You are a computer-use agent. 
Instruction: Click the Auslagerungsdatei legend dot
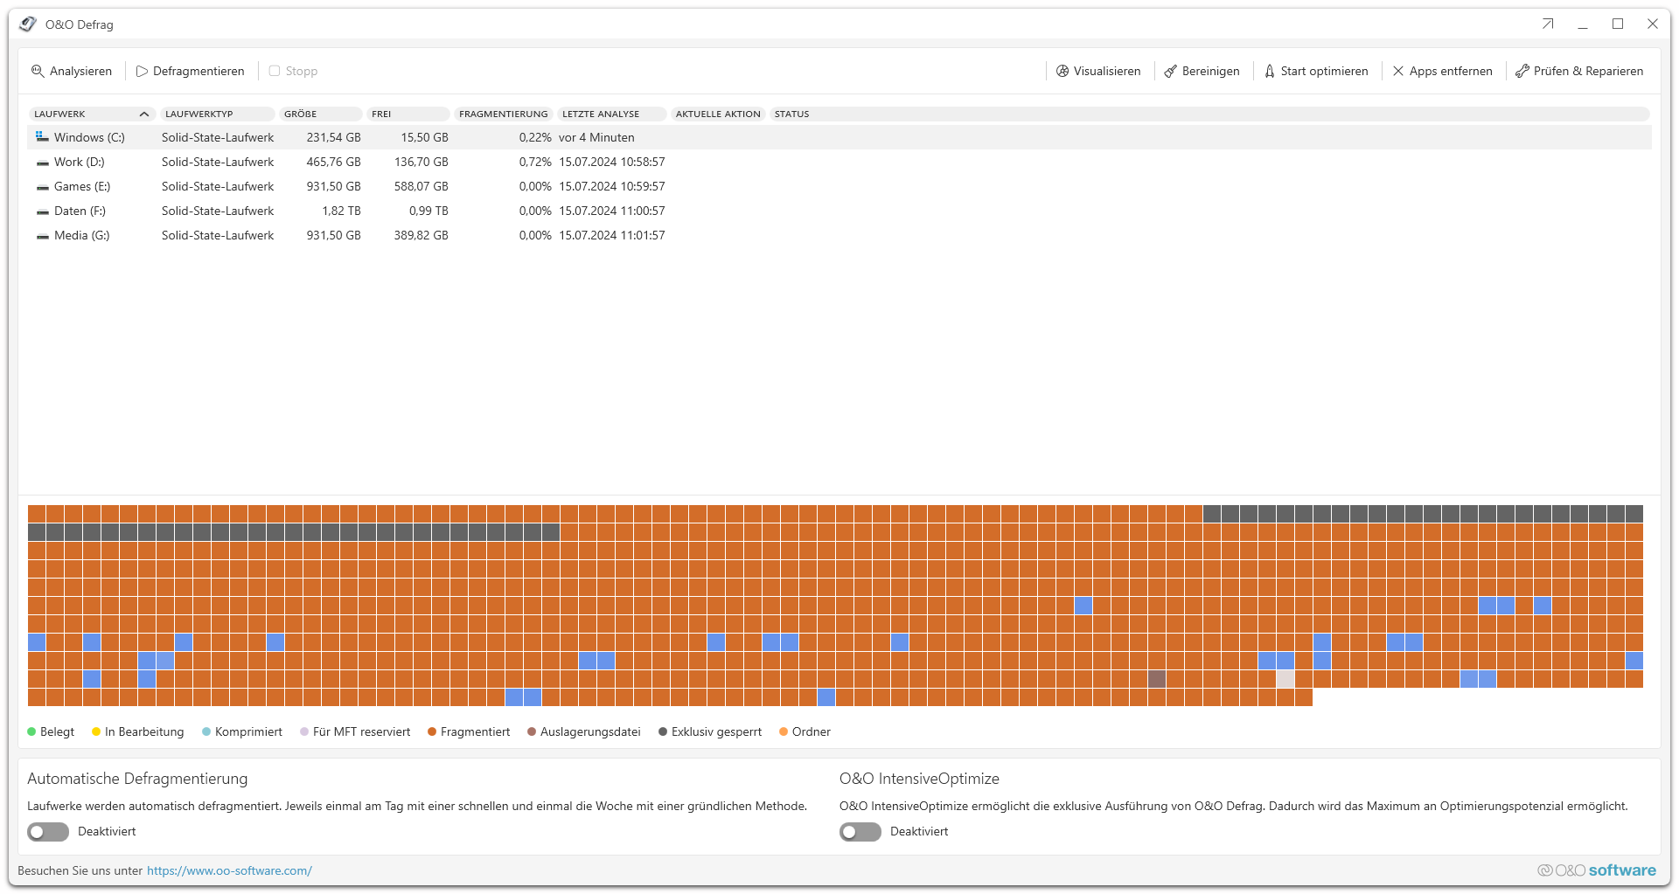532,731
